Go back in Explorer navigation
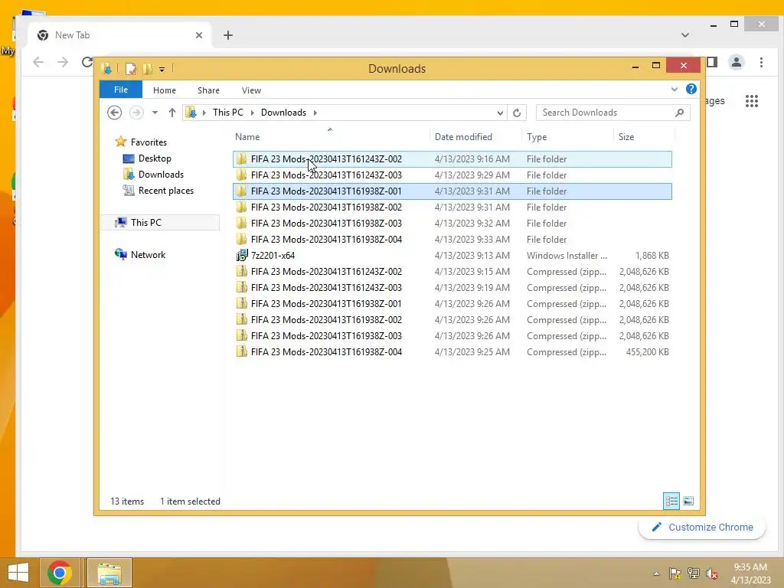 coord(115,113)
